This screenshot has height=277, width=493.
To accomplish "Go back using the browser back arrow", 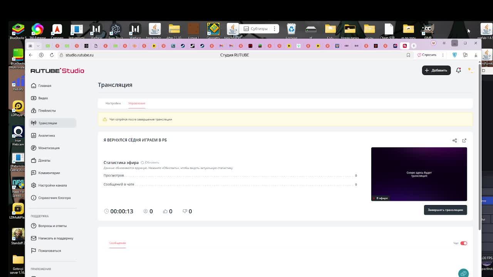I will pos(31,55).
